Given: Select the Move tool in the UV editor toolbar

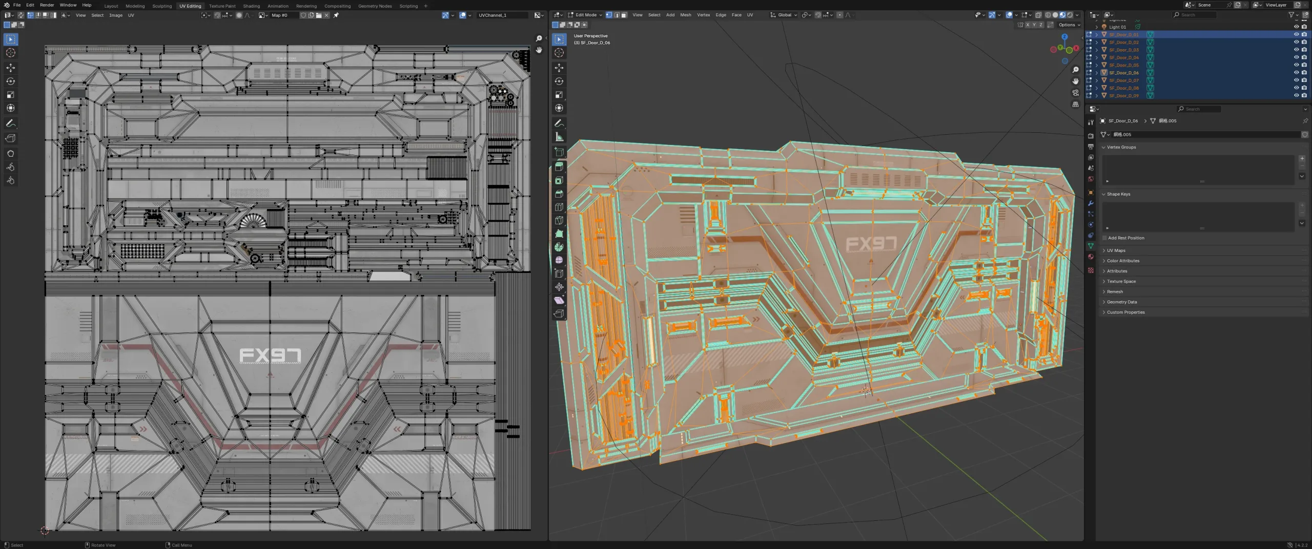Looking at the screenshot, I should [11, 67].
